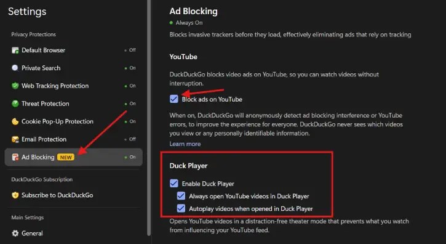Click the Email Protection envelope icon
The width and height of the screenshot is (446, 244).
tap(15, 139)
